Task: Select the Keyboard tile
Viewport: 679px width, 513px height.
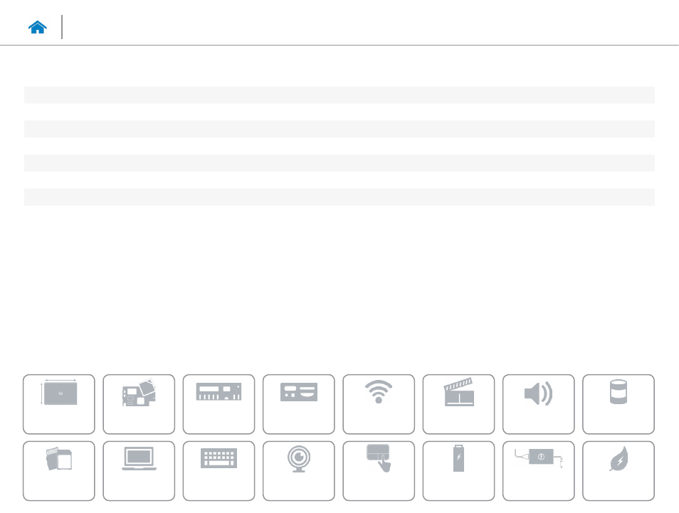Action: [x=219, y=470]
